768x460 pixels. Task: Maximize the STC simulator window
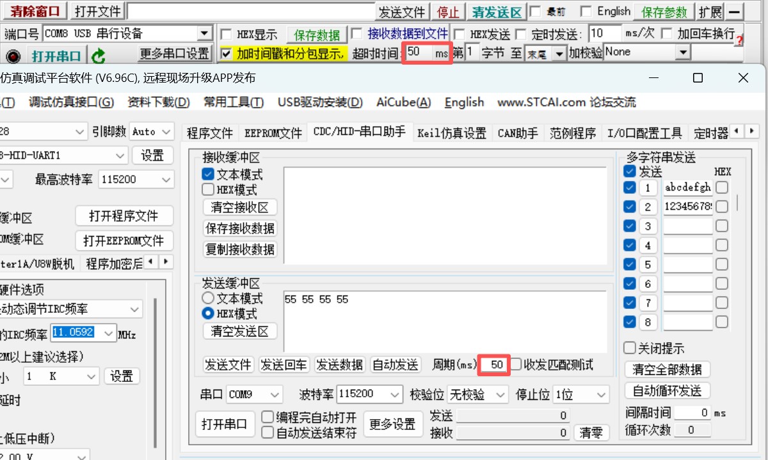[698, 78]
